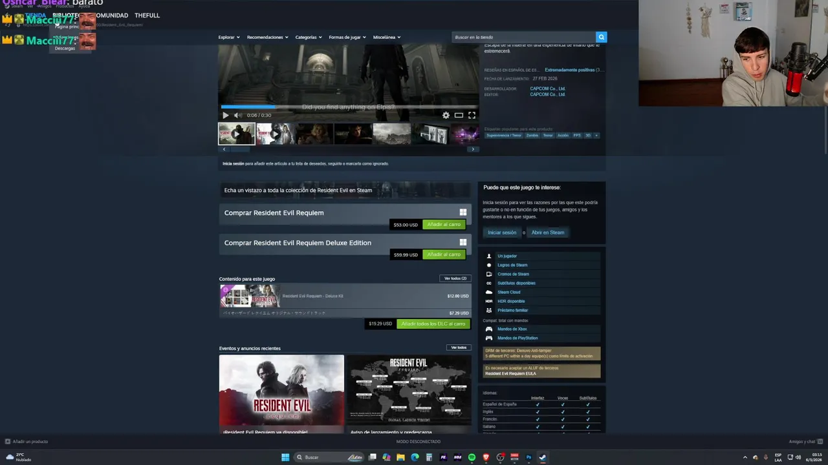
Task: Click the Iniciar sesión button
Action: pos(502,232)
